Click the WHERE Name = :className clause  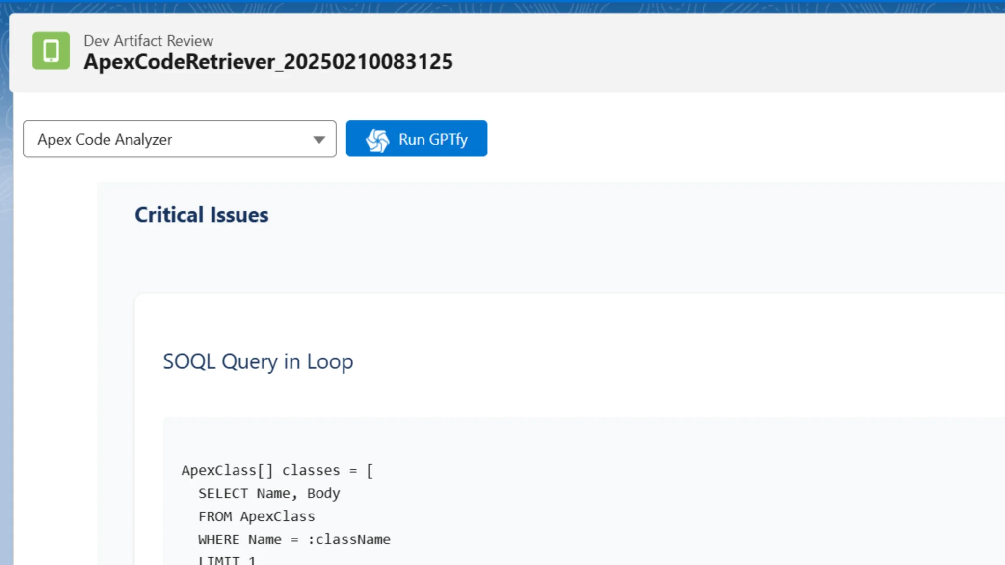pos(293,539)
